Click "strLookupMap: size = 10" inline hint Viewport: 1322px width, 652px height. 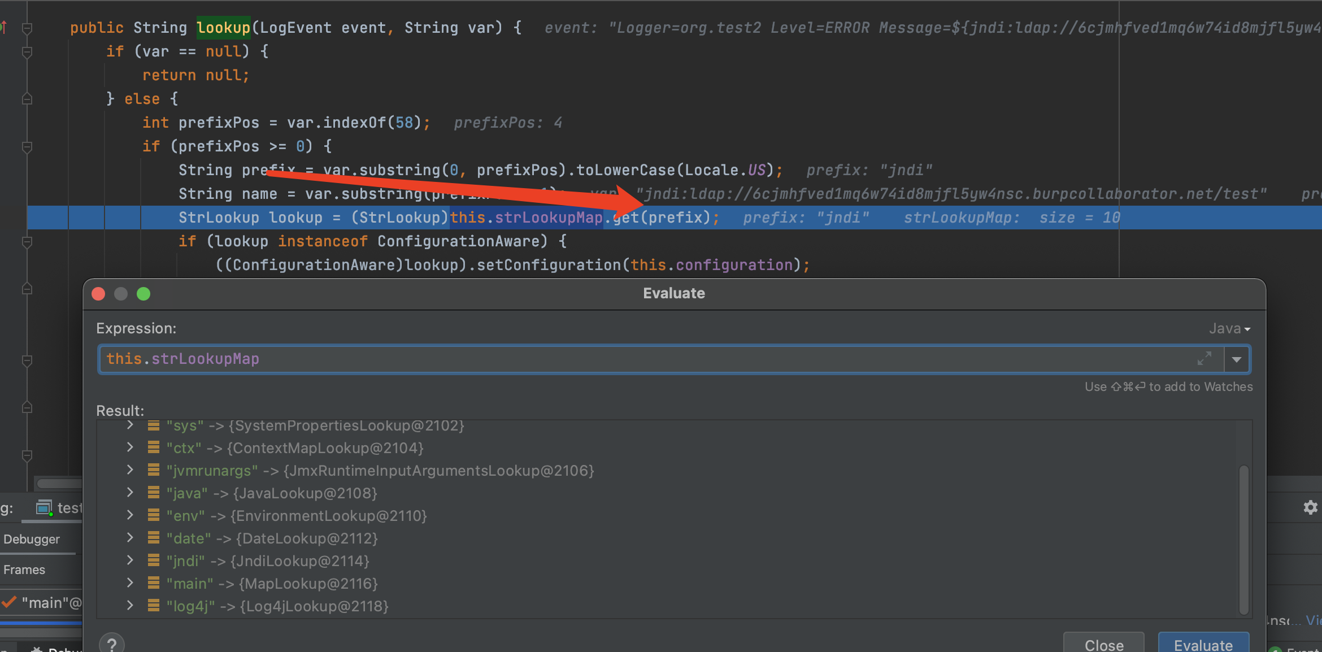1012,218
